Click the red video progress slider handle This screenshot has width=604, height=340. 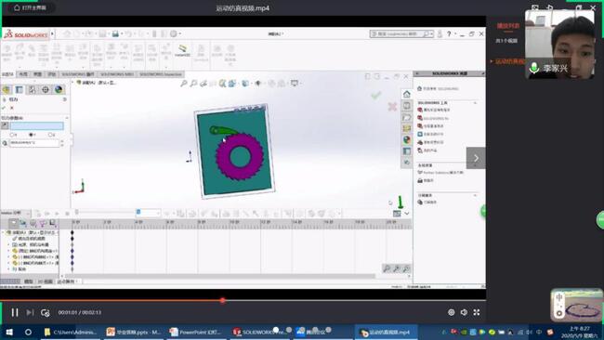pos(223,300)
